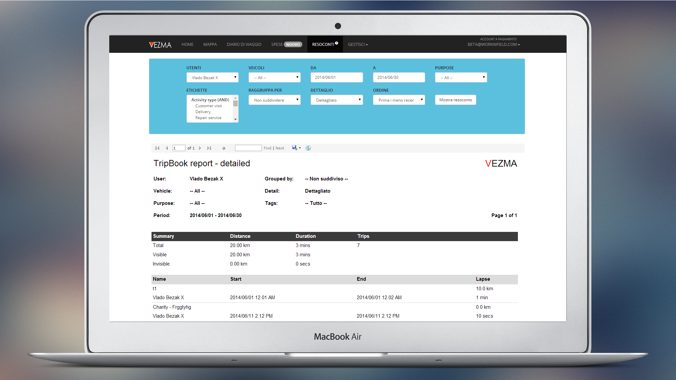Open the export save icon menu
This screenshot has height=380, width=676.
click(x=296, y=148)
